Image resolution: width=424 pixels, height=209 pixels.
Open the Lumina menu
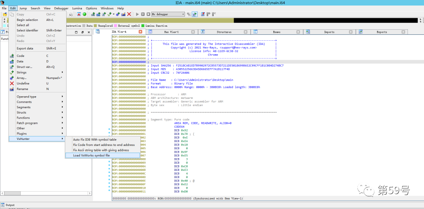pyautogui.click(x=77, y=8)
